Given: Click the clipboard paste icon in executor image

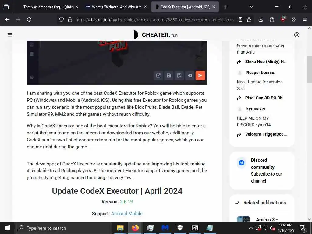Looking at the screenshot, I should click(179, 76).
